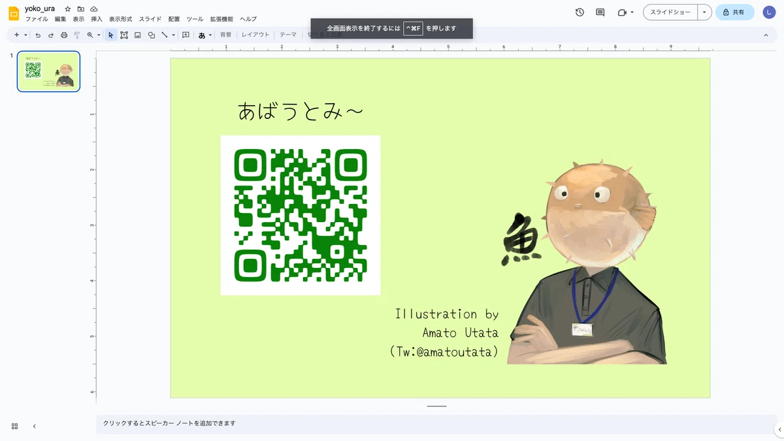Star the yoko_ura presentation

pos(67,9)
